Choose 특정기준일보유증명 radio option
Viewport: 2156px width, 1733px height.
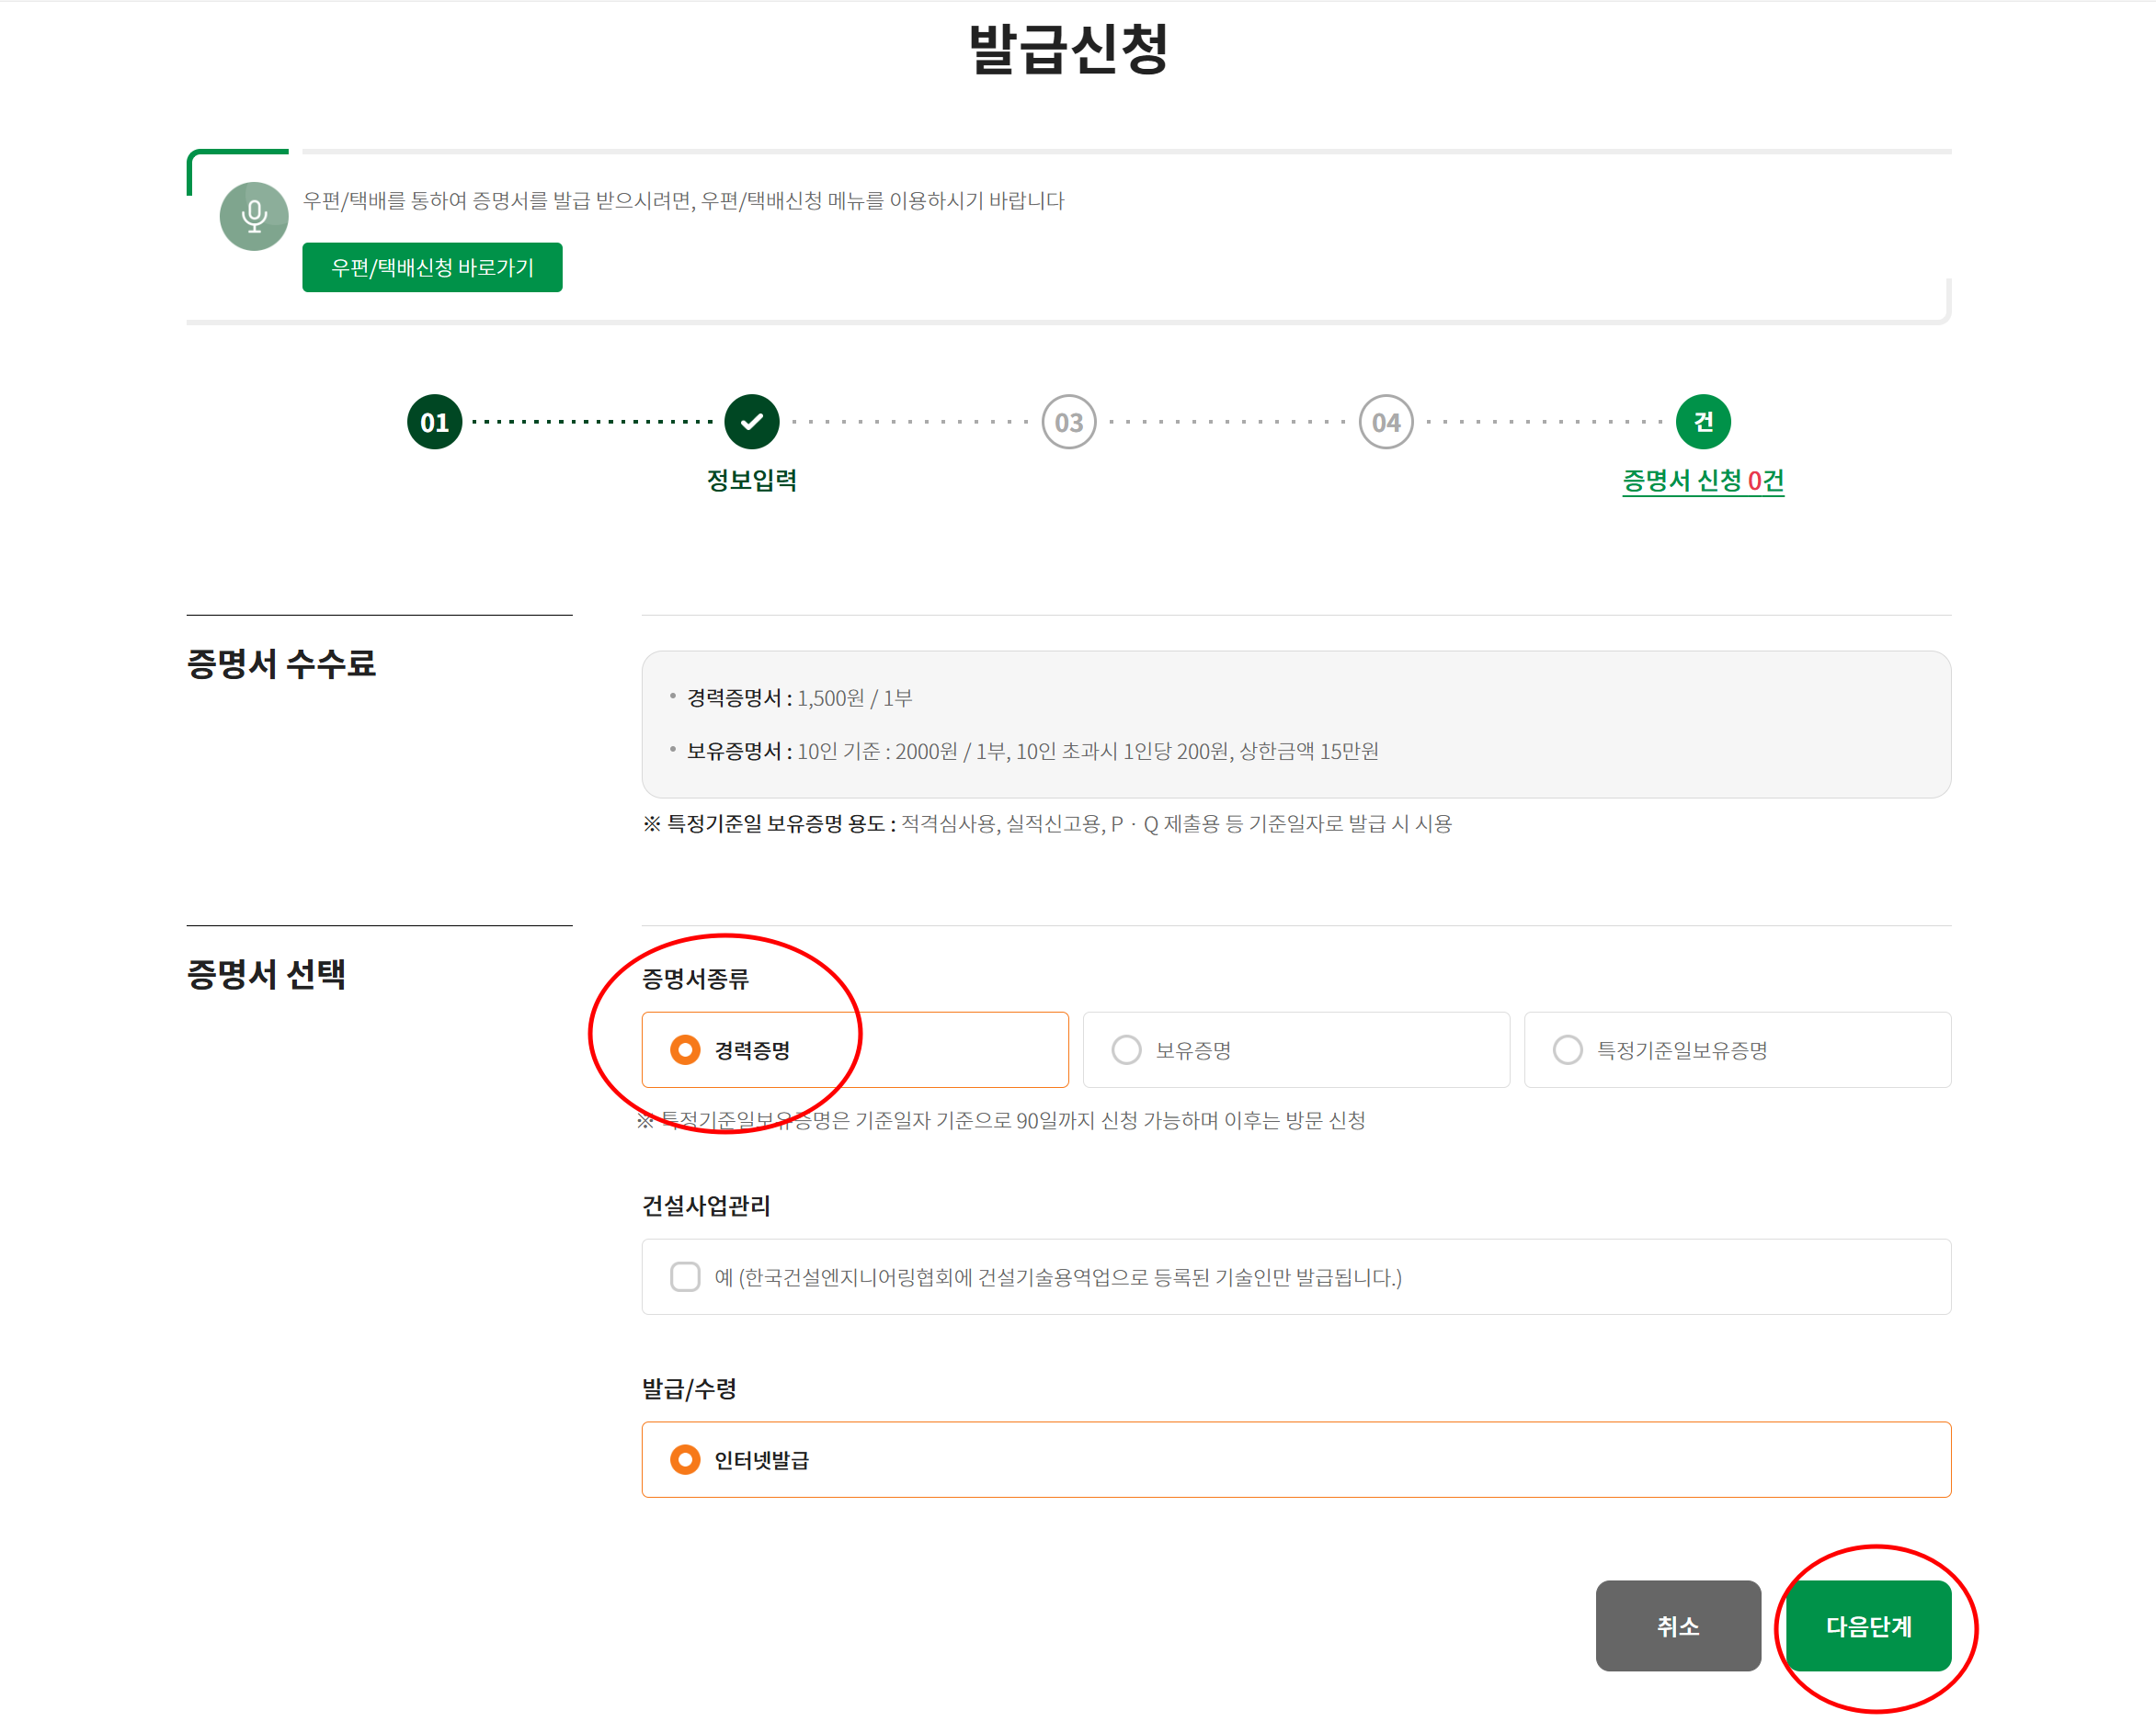pos(1567,1049)
